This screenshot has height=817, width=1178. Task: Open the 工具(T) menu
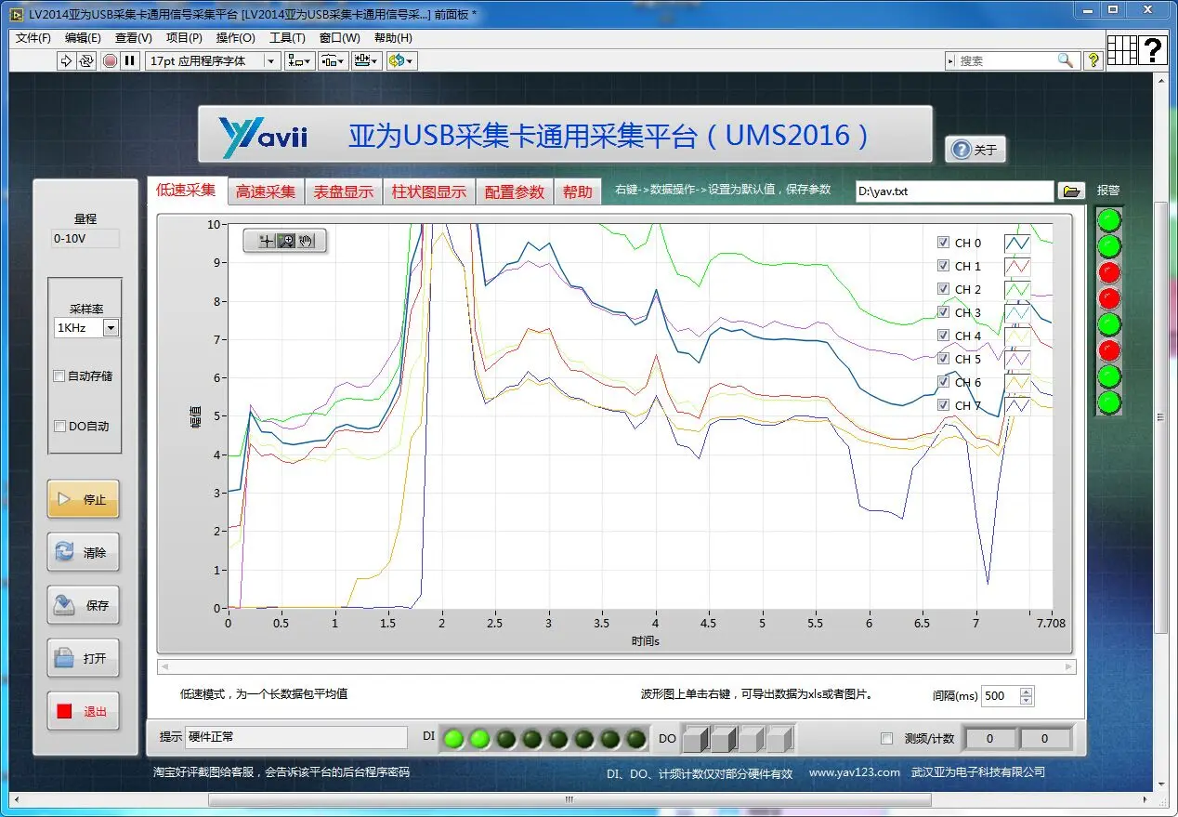pos(287,38)
